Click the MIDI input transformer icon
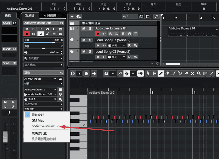The image size is (219, 159). (60, 79)
